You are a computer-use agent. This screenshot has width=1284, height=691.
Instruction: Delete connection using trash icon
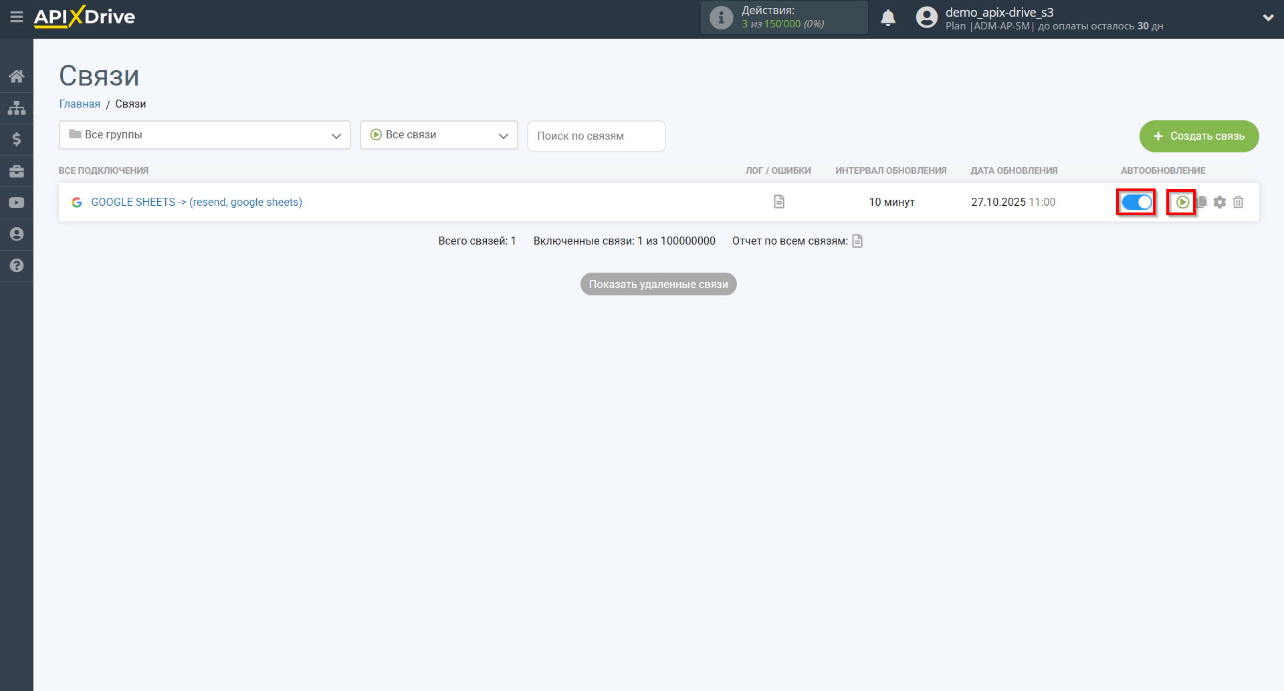click(x=1238, y=202)
